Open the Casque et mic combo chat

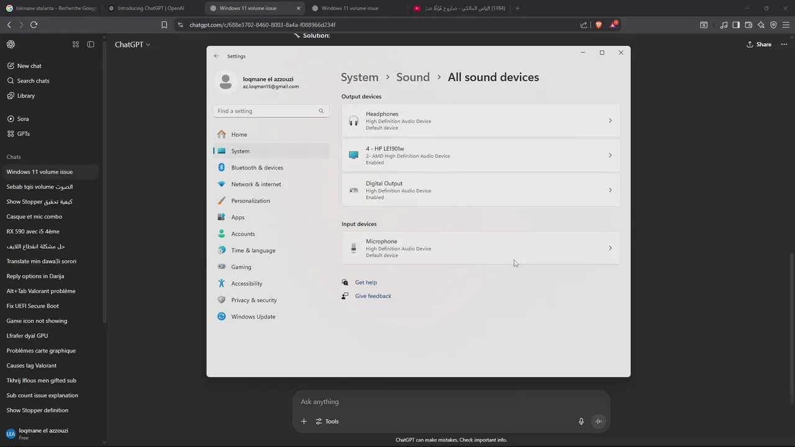point(50,217)
